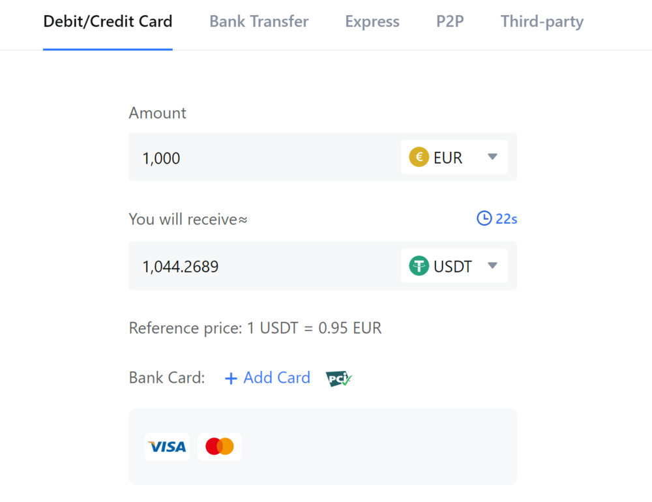Switch to the Third-party tab

(541, 21)
